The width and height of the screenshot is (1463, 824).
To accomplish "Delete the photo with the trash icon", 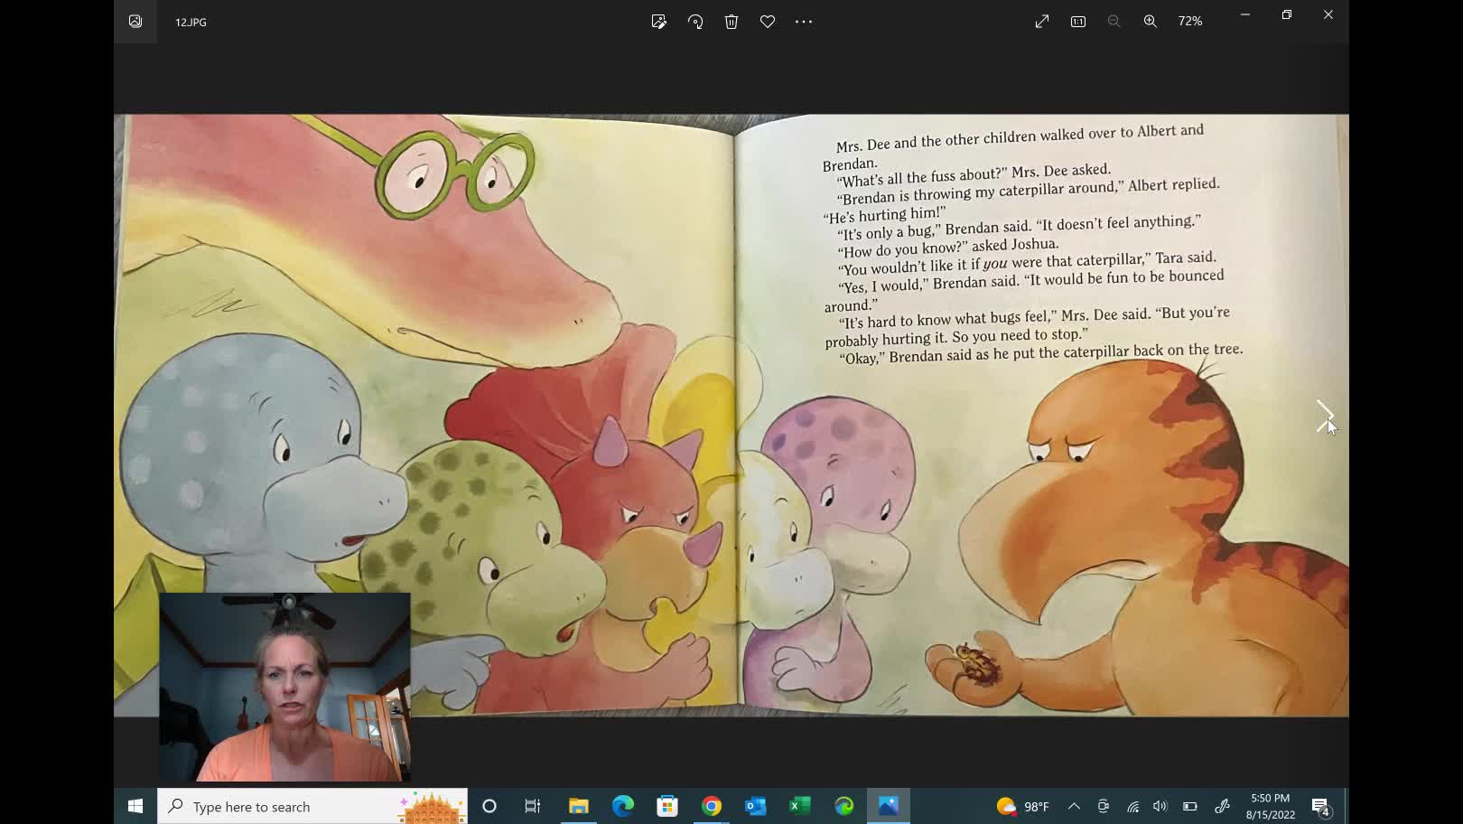I will tap(731, 22).
